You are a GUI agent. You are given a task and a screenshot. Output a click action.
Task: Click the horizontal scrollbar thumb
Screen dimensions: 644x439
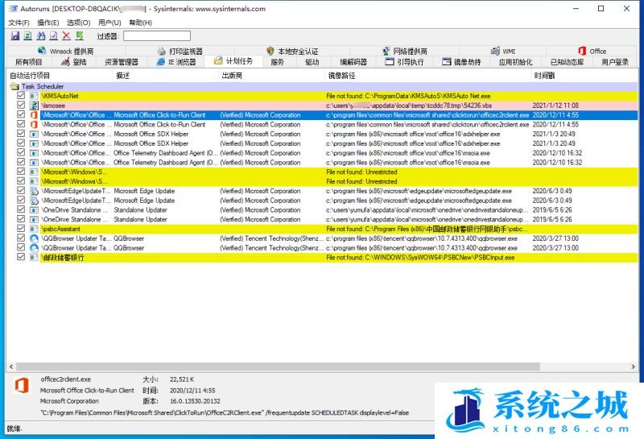tap(278, 367)
